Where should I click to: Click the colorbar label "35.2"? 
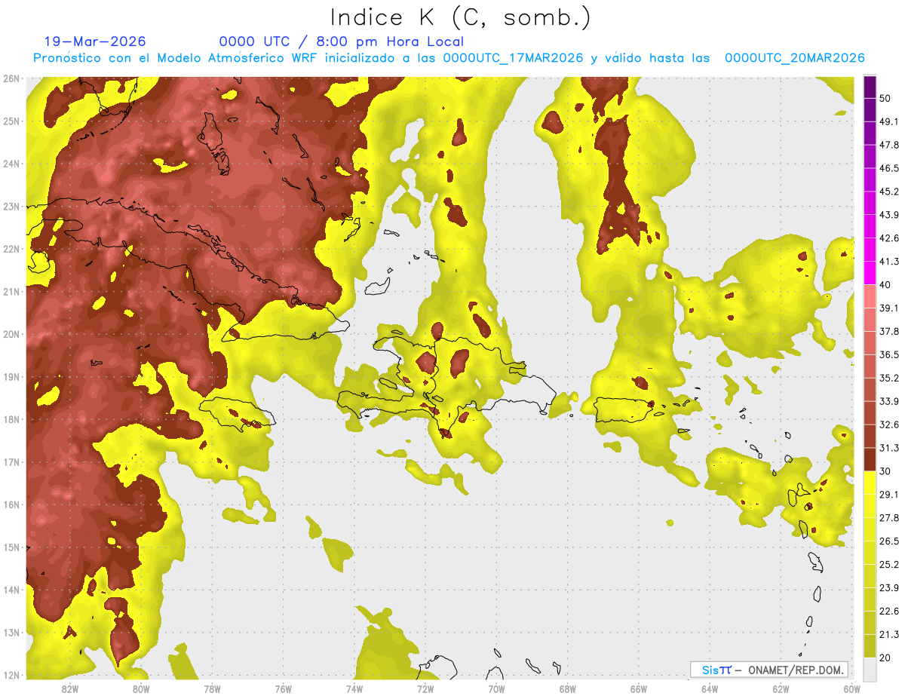point(889,378)
